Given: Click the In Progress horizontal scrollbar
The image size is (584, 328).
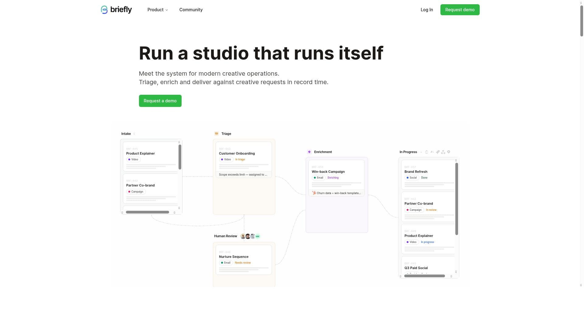Looking at the screenshot, I should coord(425,276).
